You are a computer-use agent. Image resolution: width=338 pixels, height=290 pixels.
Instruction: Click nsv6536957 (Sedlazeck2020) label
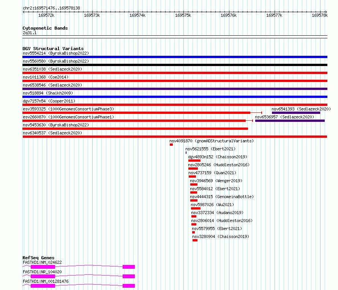point(284,117)
